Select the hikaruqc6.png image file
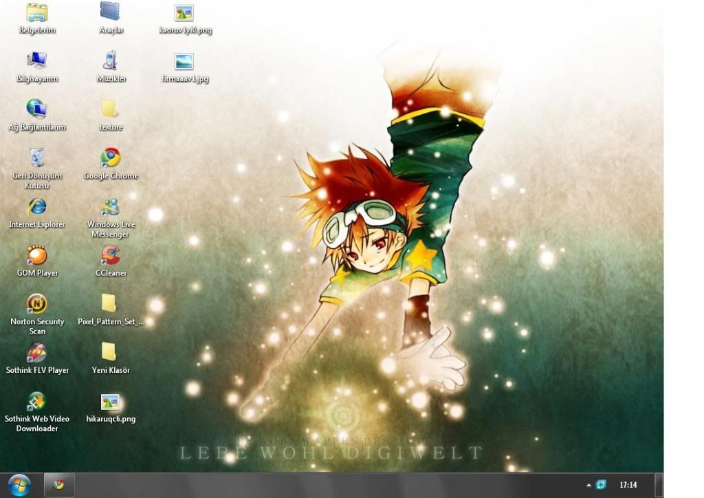The image size is (704, 498). click(x=110, y=402)
